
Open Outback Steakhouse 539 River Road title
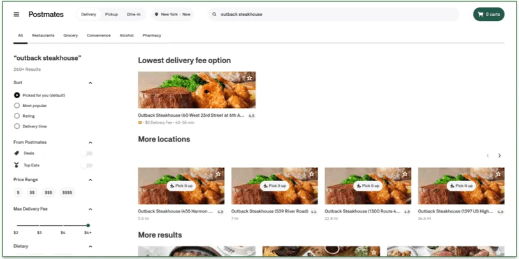pyautogui.click(x=270, y=211)
